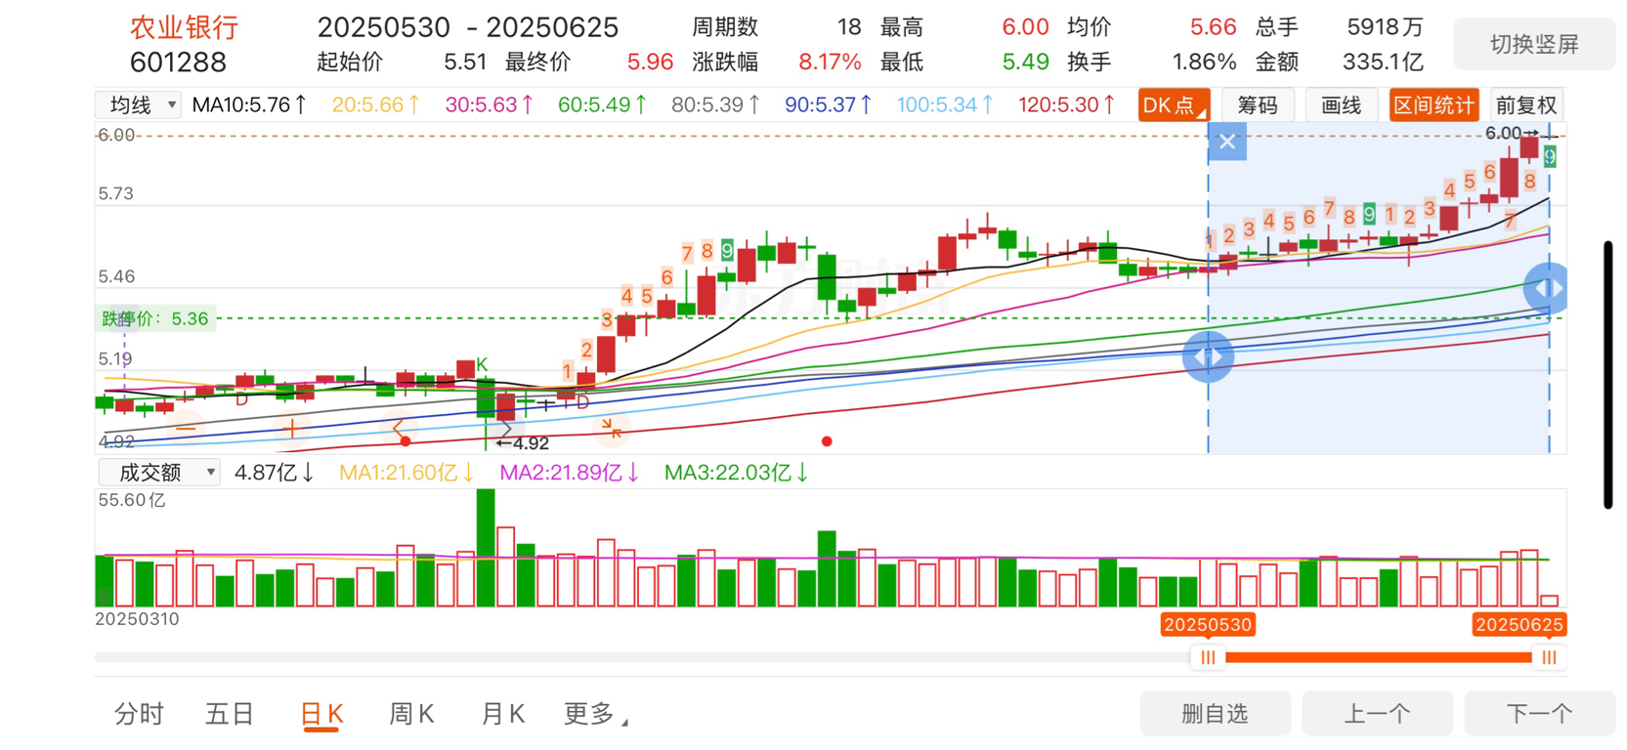Click the 90:5.37 moving average label
Viewport: 1627px width, 750px height.
(829, 104)
